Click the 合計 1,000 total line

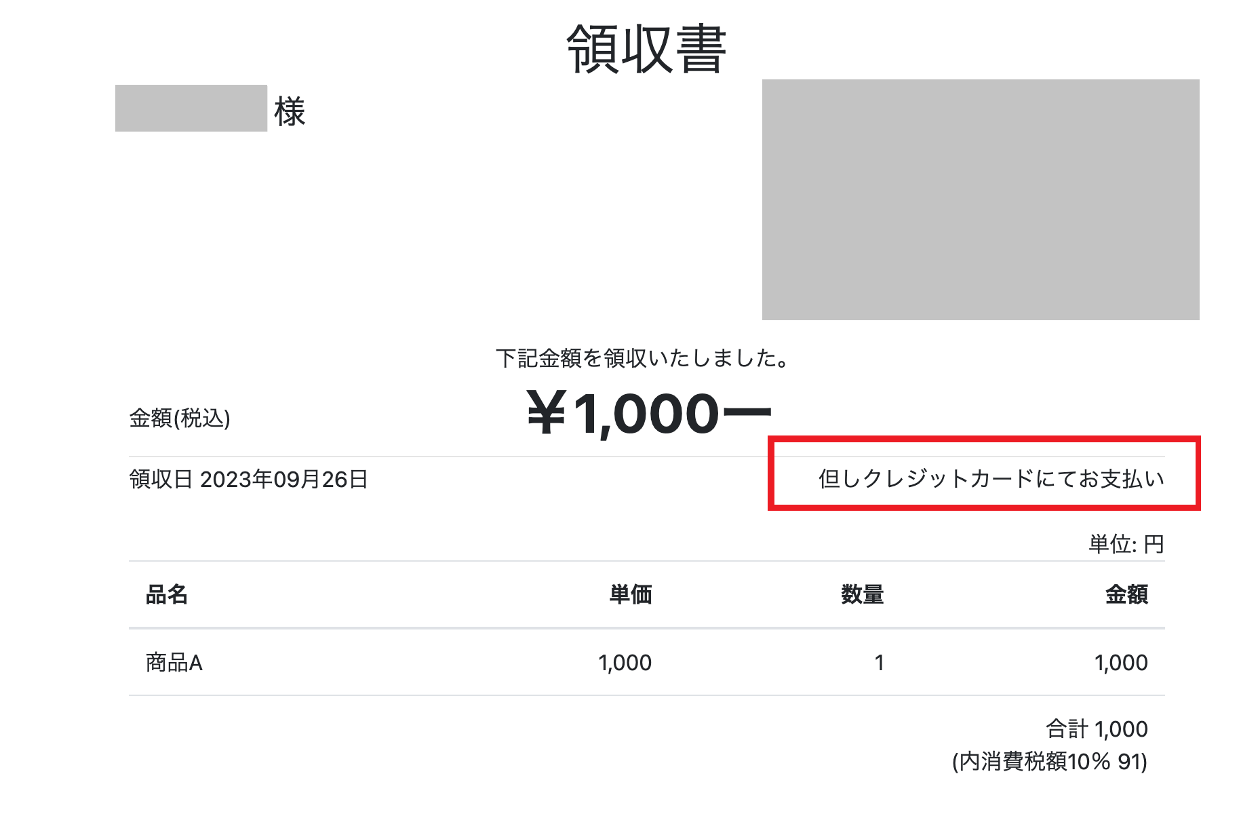click(1097, 729)
